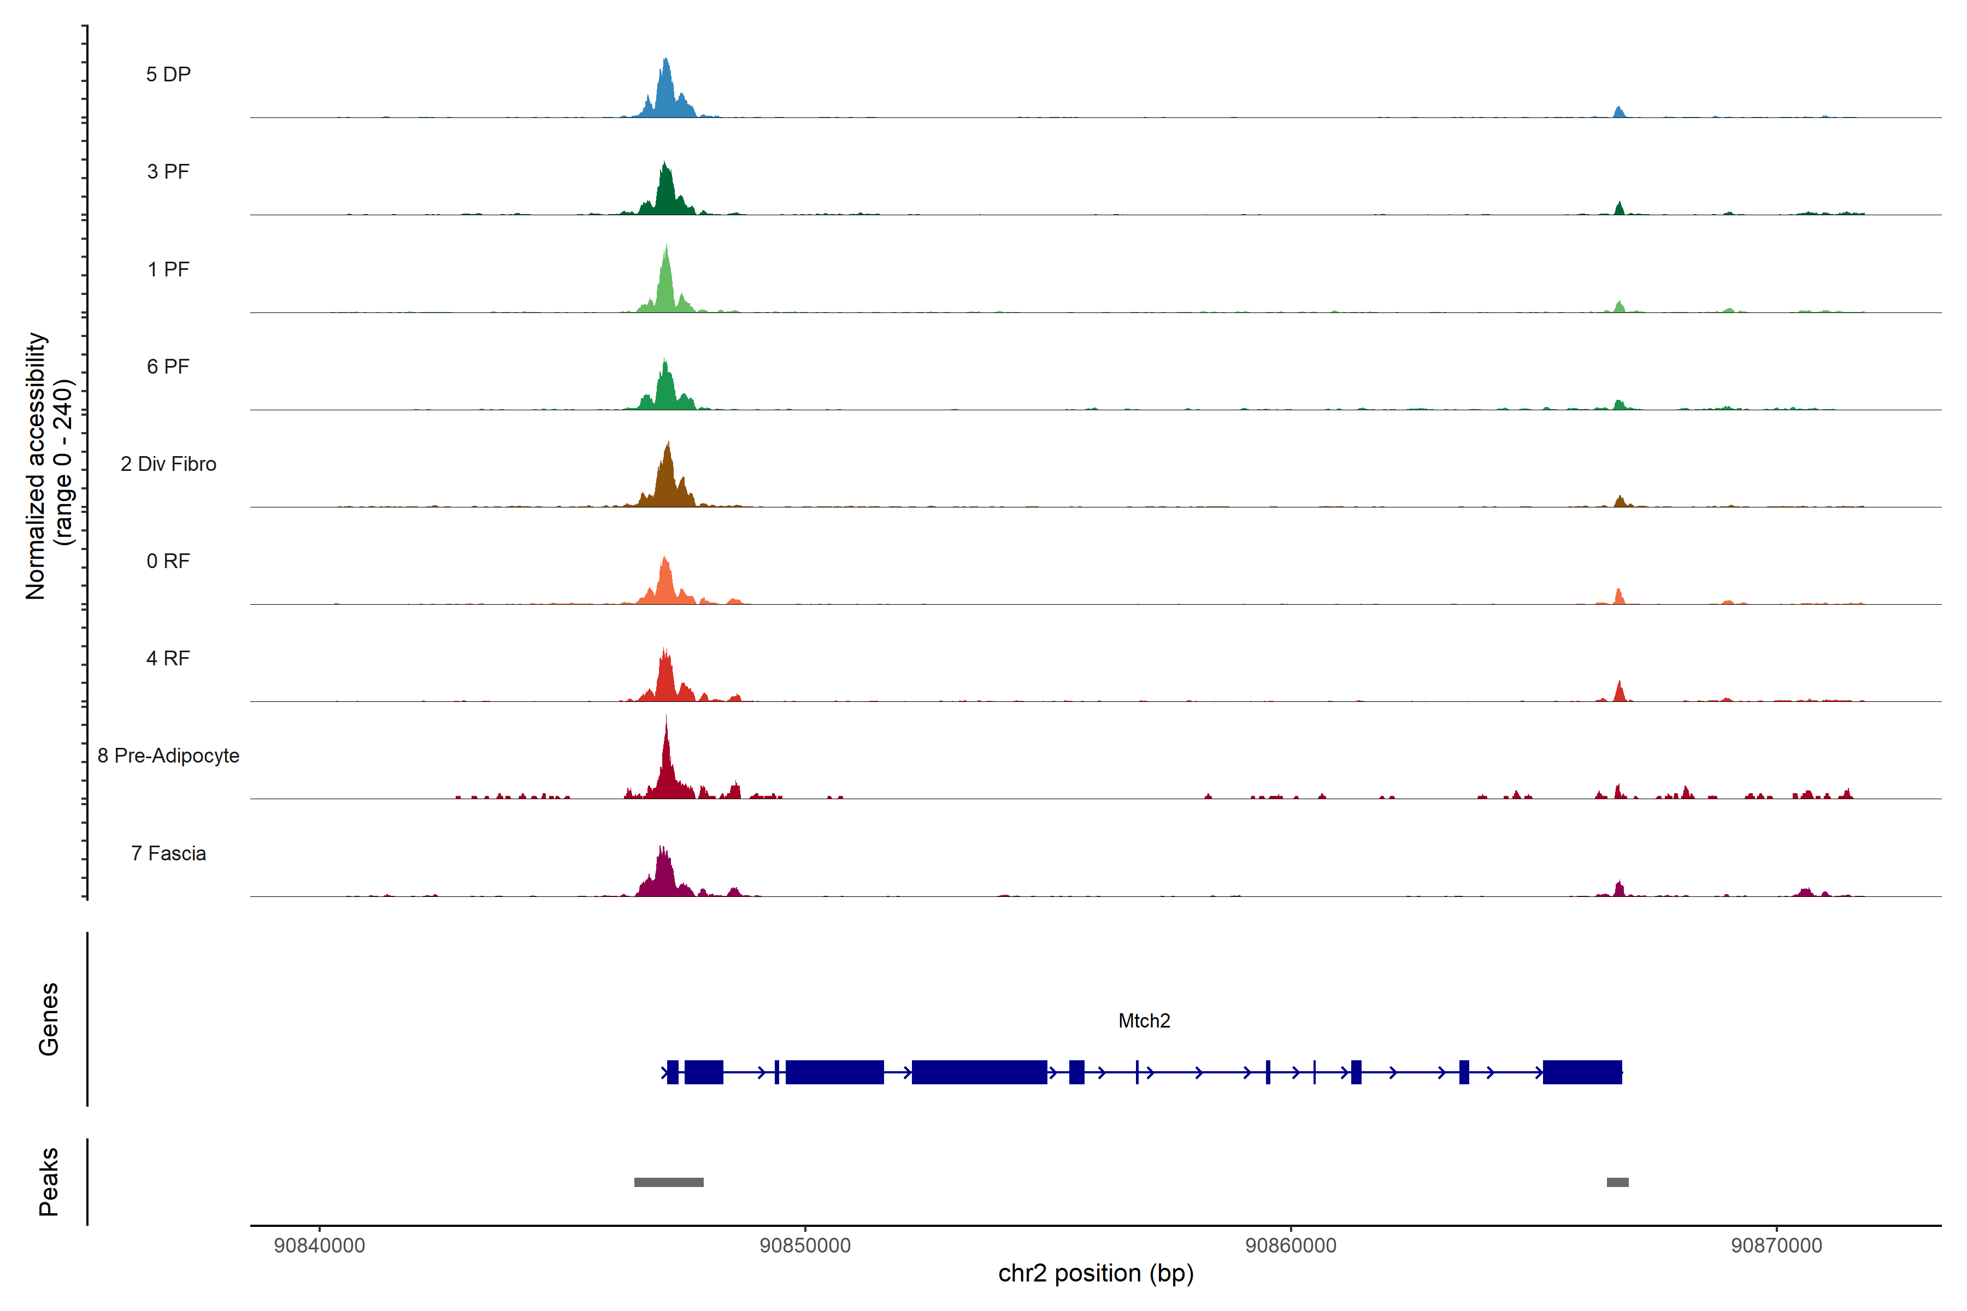Click the 3 PF track label
The width and height of the screenshot is (1967, 1311).
[168, 172]
